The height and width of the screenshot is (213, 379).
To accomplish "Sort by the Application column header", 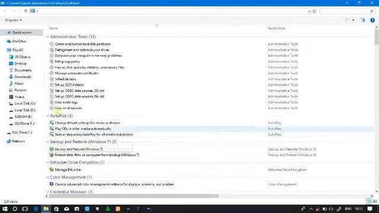I will pos(277,28).
